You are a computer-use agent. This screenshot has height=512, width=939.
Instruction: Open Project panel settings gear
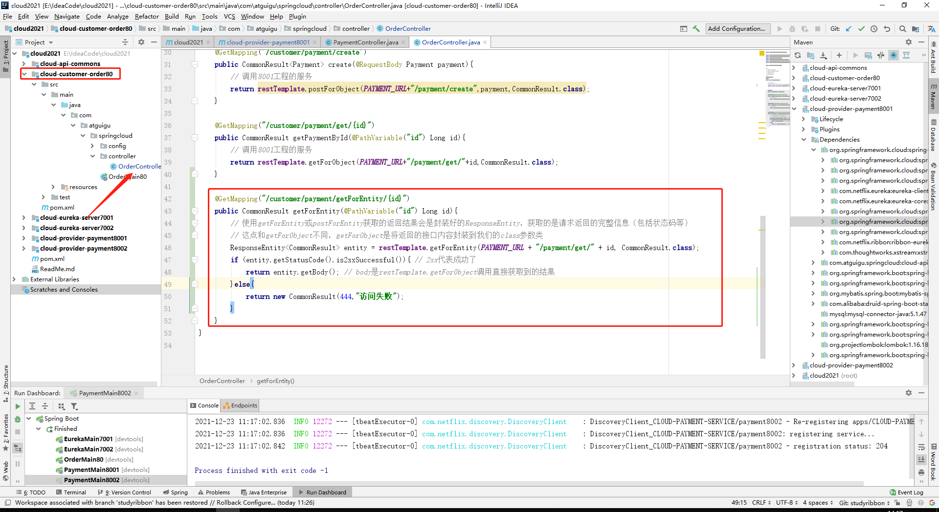pos(141,43)
